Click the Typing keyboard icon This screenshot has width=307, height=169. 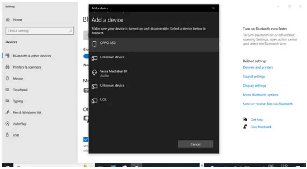pos(7,101)
